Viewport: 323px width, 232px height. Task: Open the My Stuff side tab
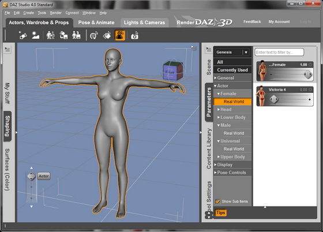[x=7, y=93]
